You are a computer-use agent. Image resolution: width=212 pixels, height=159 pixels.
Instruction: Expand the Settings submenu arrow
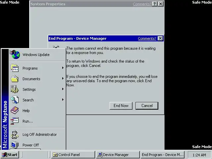click(x=63, y=89)
